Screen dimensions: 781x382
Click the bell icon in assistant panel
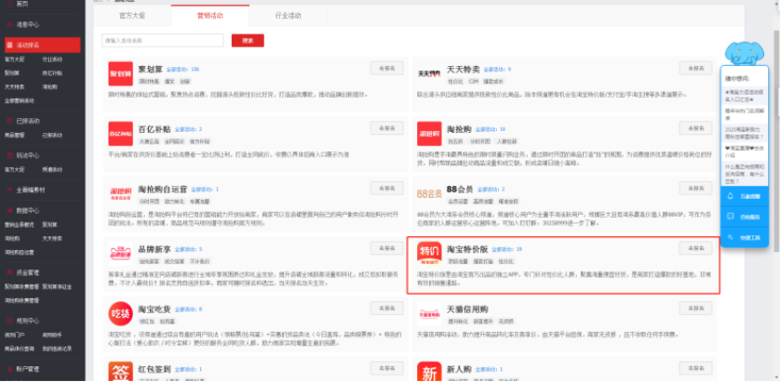point(731,196)
